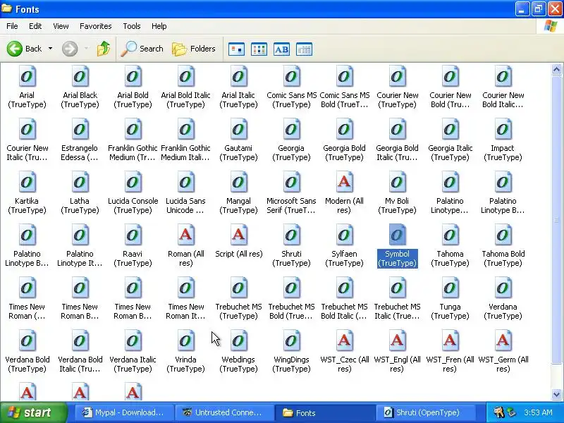Viewport: 564px width, 423px height.
Task: Open the Help menu
Action: pyautogui.click(x=159, y=26)
